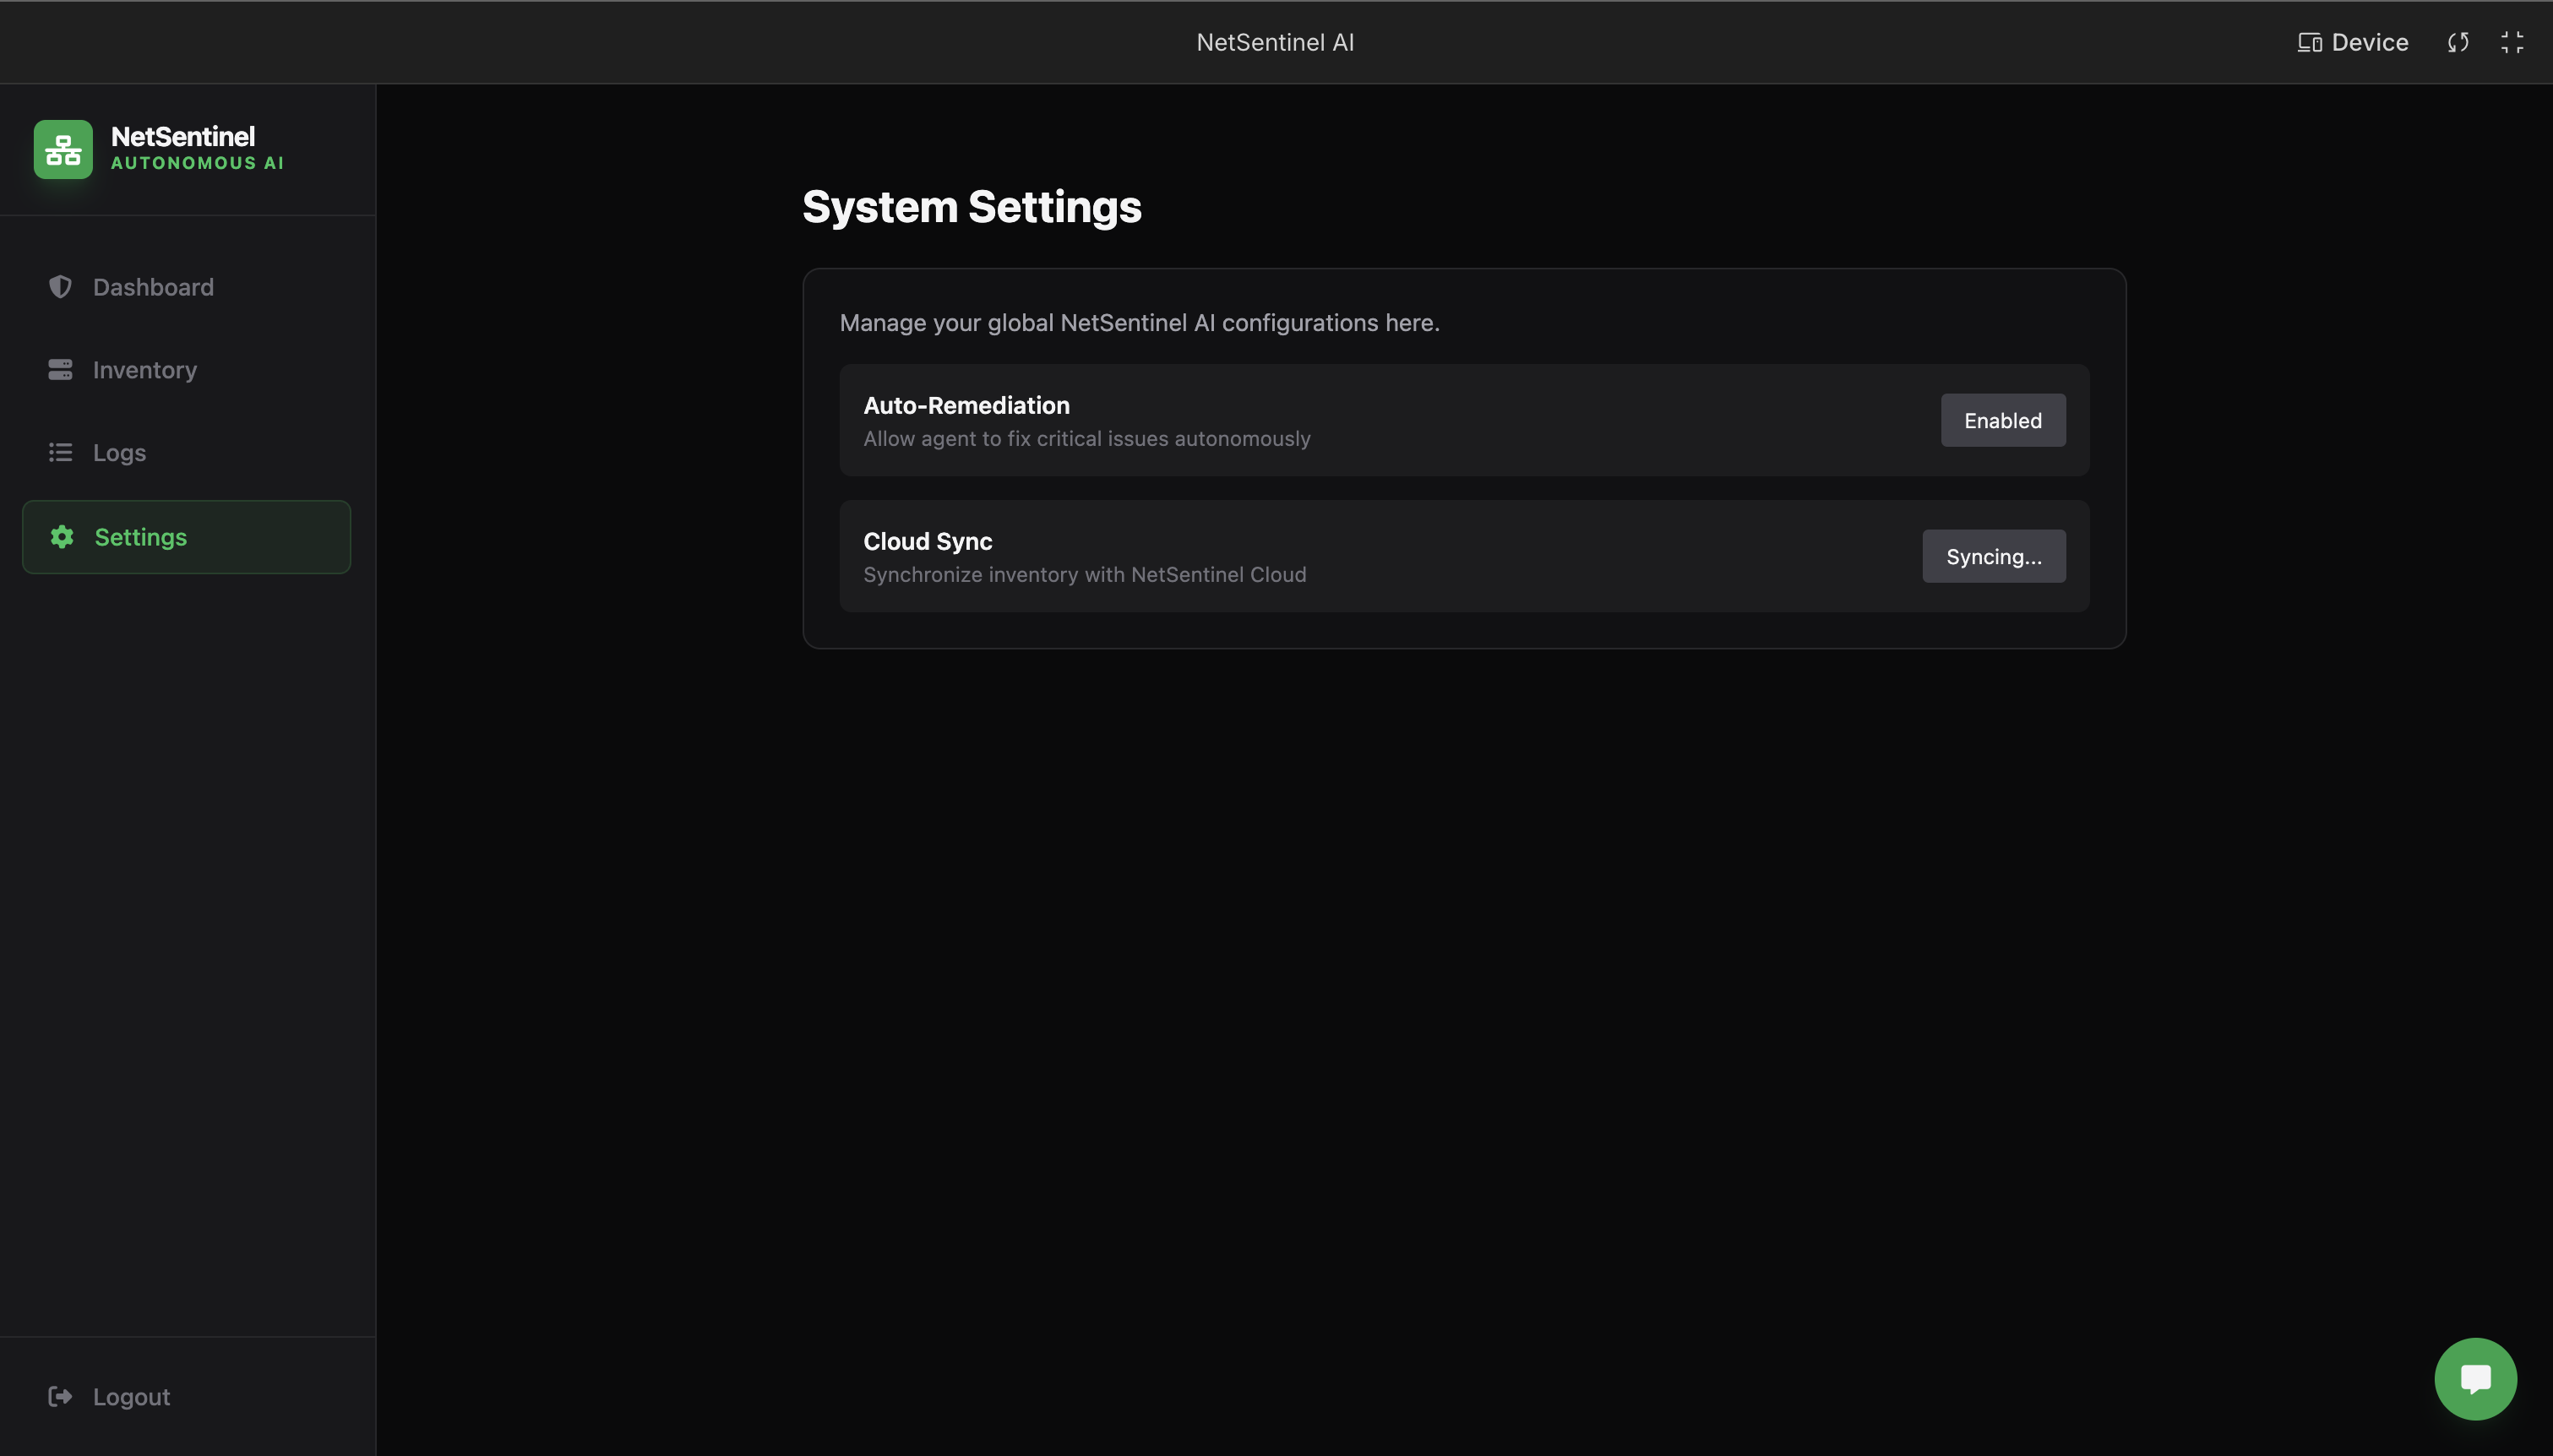This screenshot has width=2553, height=1456.
Task: Click the NetSentinel brand name text
Action: coord(183,136)
